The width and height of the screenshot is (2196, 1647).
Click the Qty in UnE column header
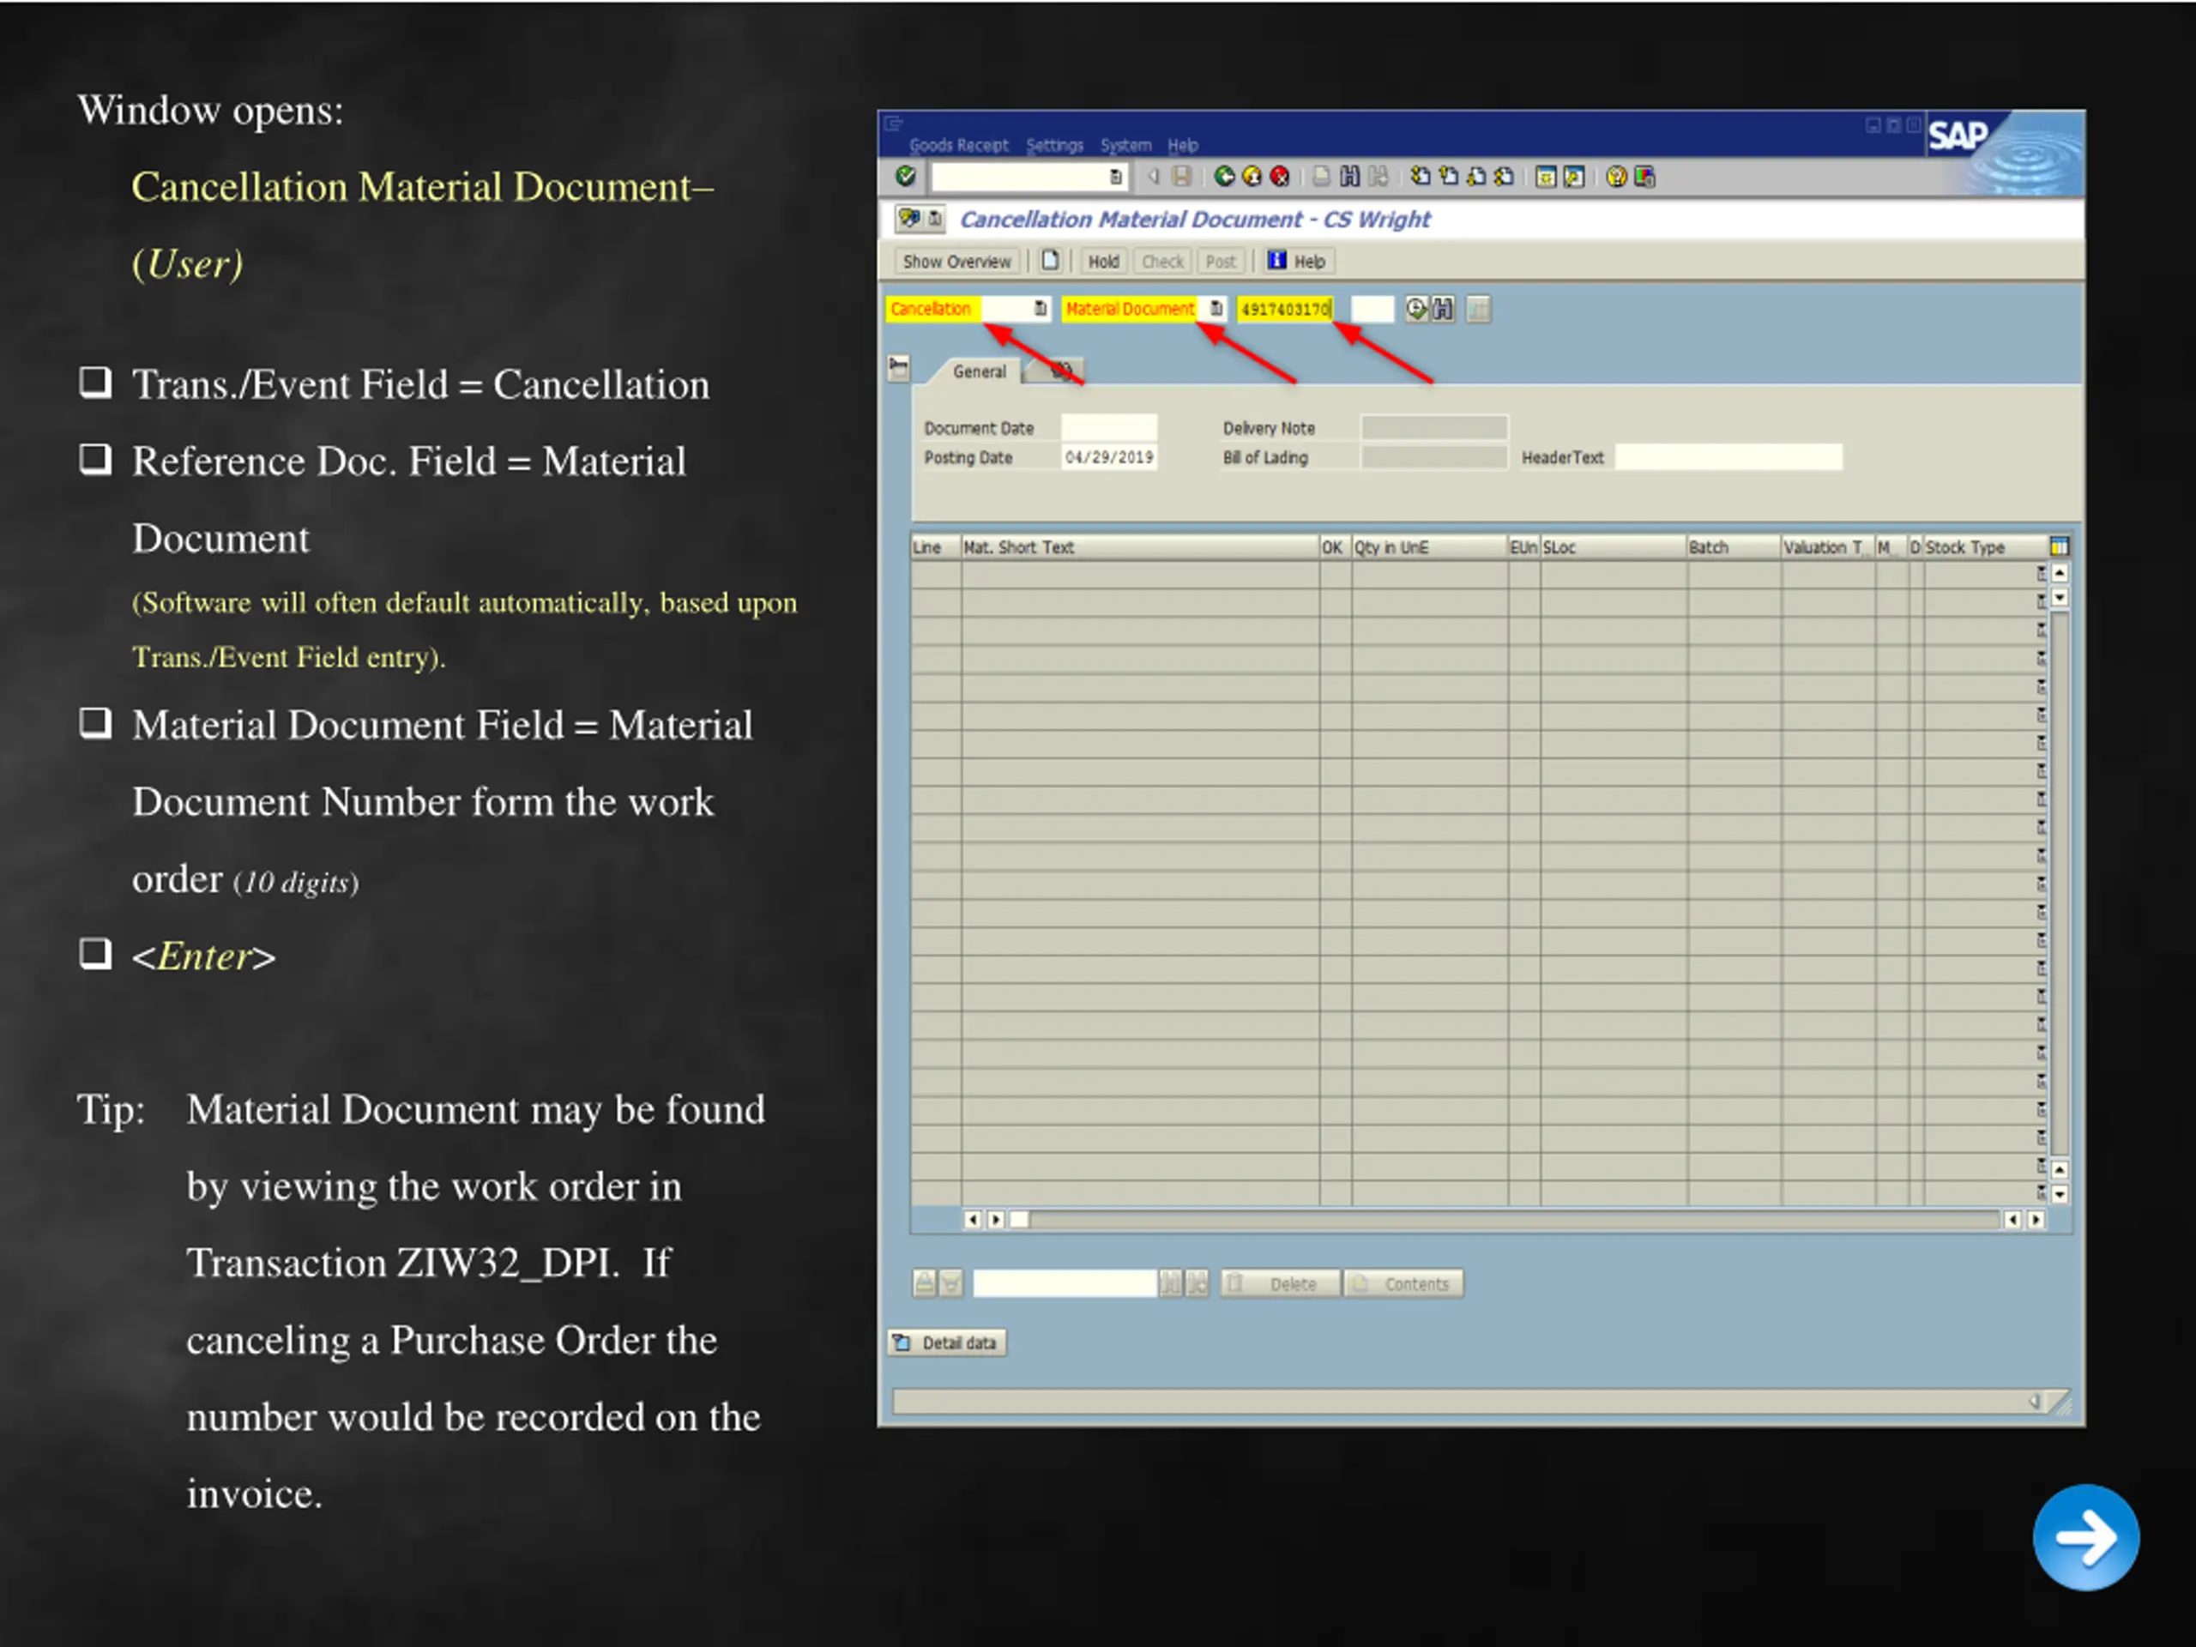1428,547
